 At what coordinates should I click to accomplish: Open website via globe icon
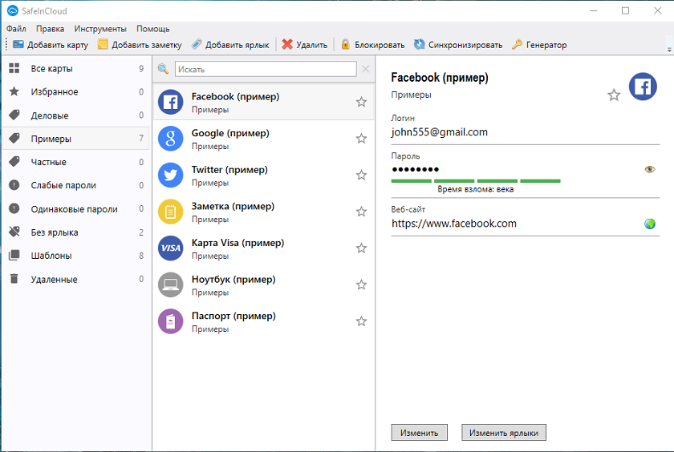[650, 224]
